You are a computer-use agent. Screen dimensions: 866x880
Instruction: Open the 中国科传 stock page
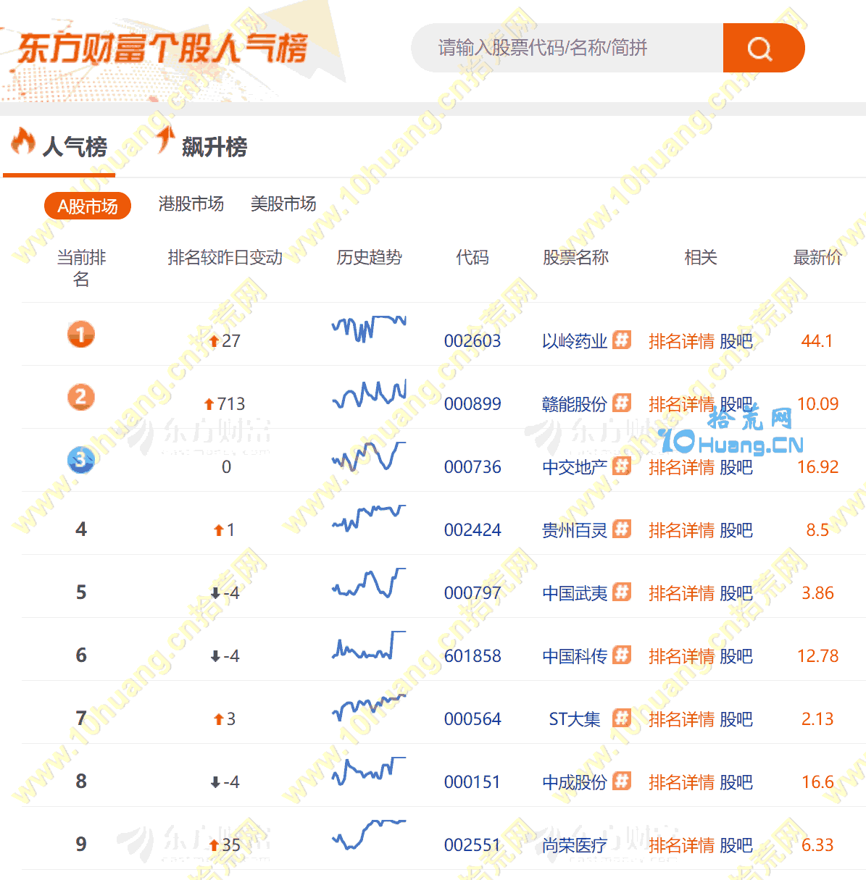point(575,656)
